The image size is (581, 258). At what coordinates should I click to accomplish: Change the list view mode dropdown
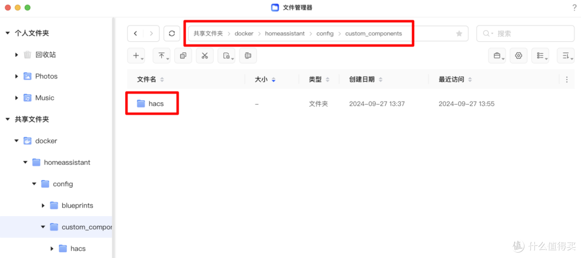point(540,56)
